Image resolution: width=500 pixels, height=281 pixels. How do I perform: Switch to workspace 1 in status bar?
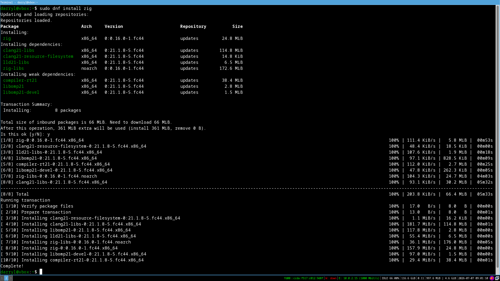click(2, 278)
